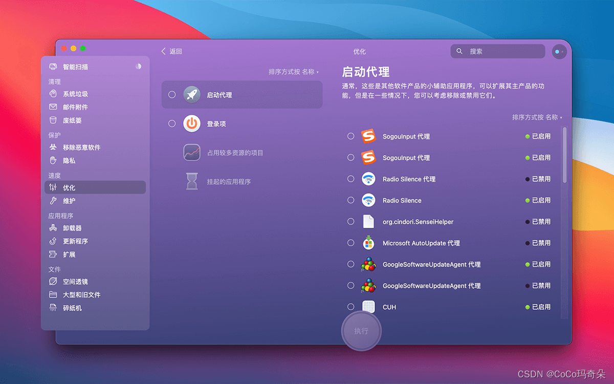
Task: Click the Microsoft AutoUpdate 代理 icon
Action: pos(368,243)
